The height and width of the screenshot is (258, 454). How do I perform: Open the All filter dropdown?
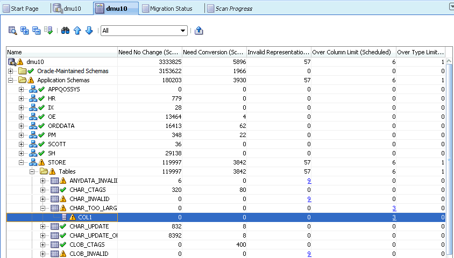click(144, 31)
